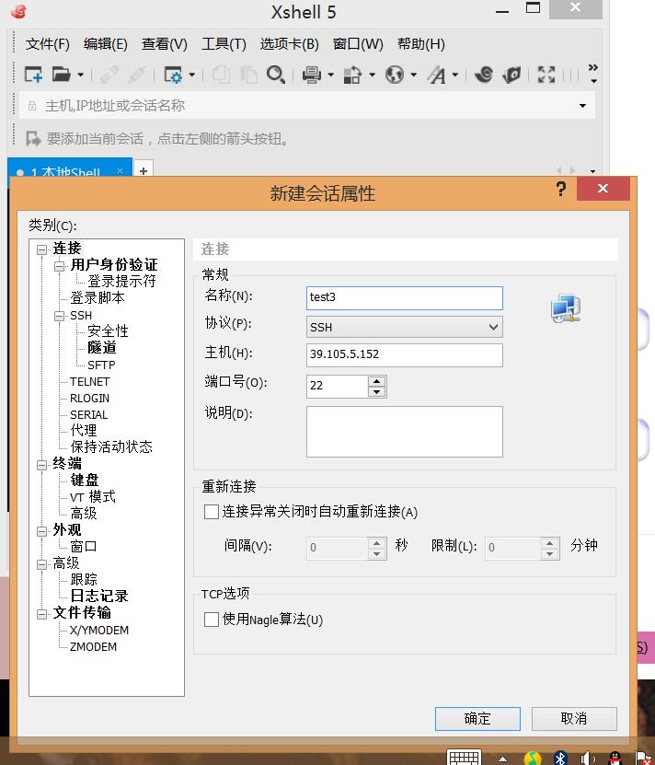This screenshot has width=655, height=765.
Task: Click the session computer icon in dialog
Action: (566, 308)
